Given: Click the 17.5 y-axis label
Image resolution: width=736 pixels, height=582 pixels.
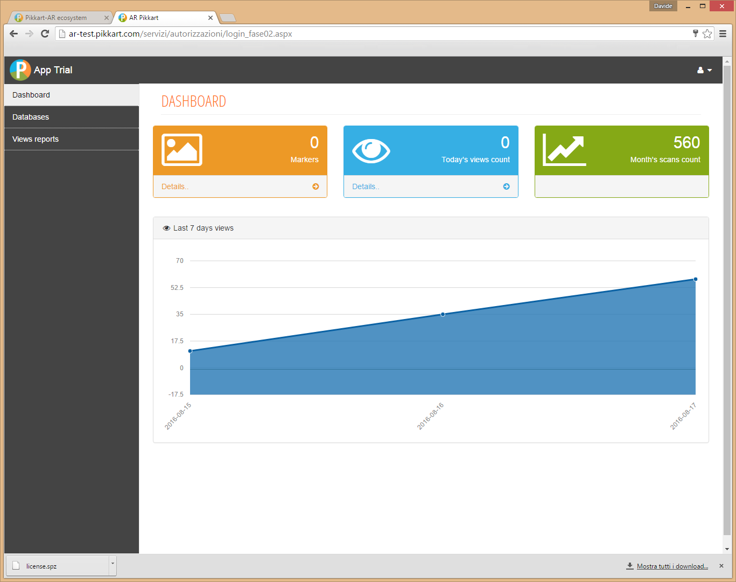Looking at the screenshot, I should pos(177,341).
